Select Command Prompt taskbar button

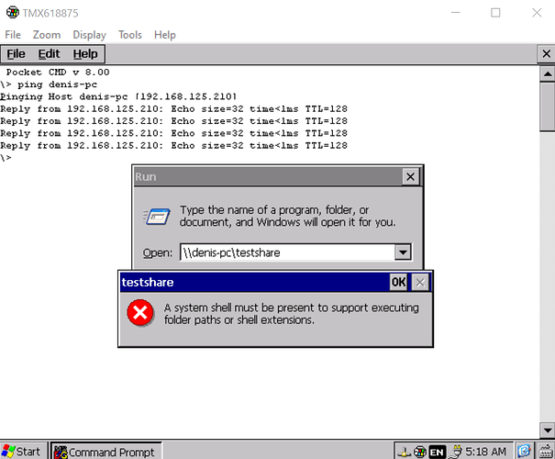point(105,452)
